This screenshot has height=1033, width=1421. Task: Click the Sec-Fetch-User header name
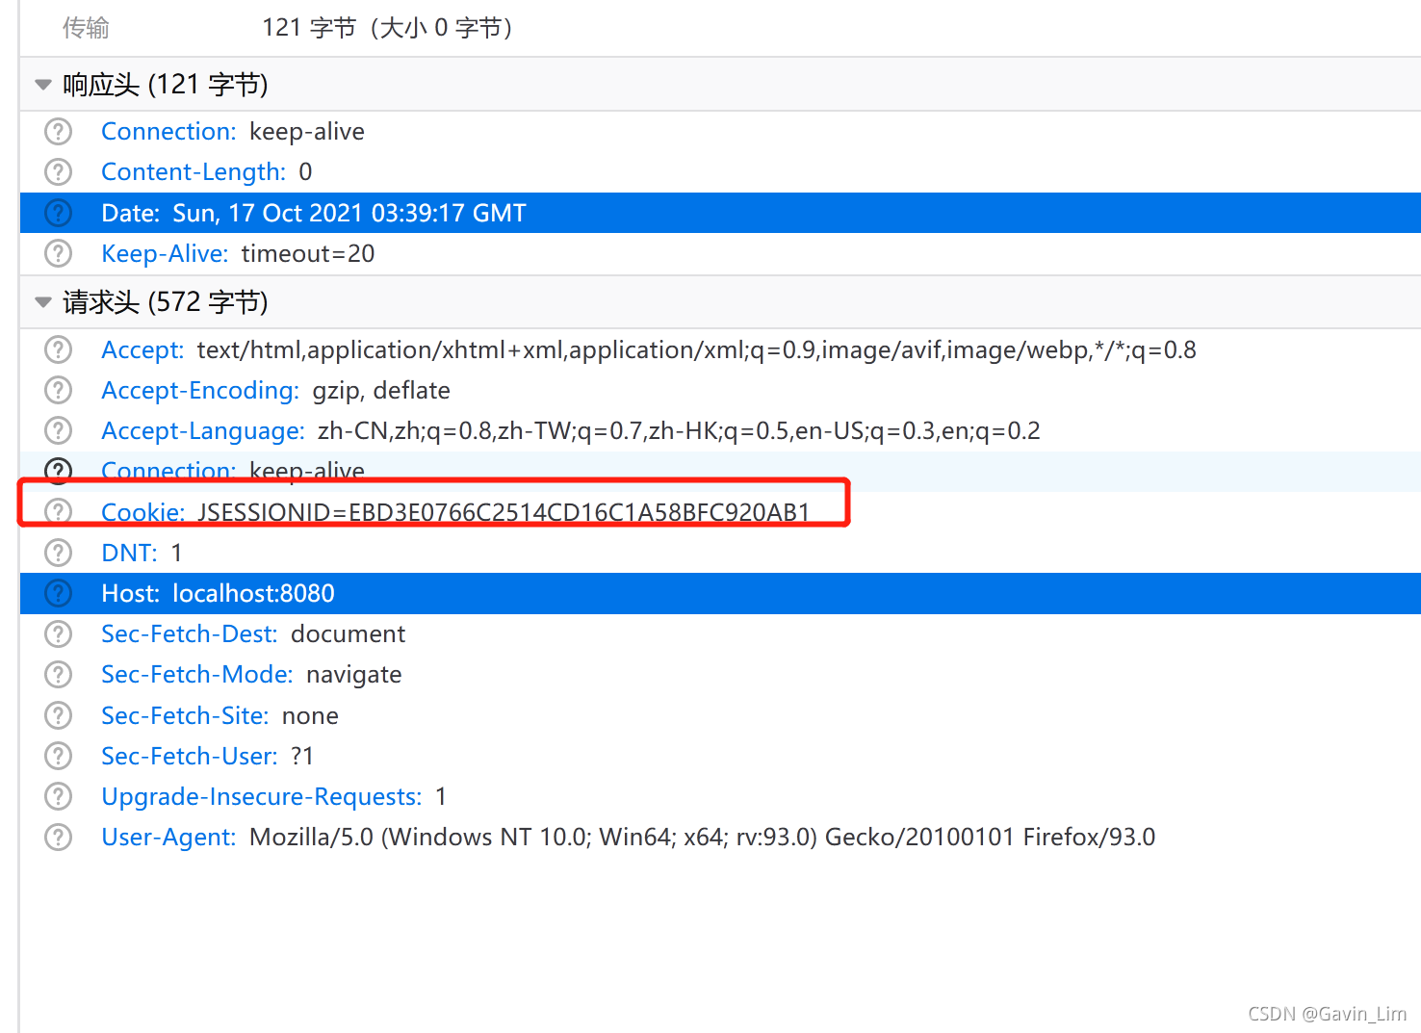tap(190, 756)
